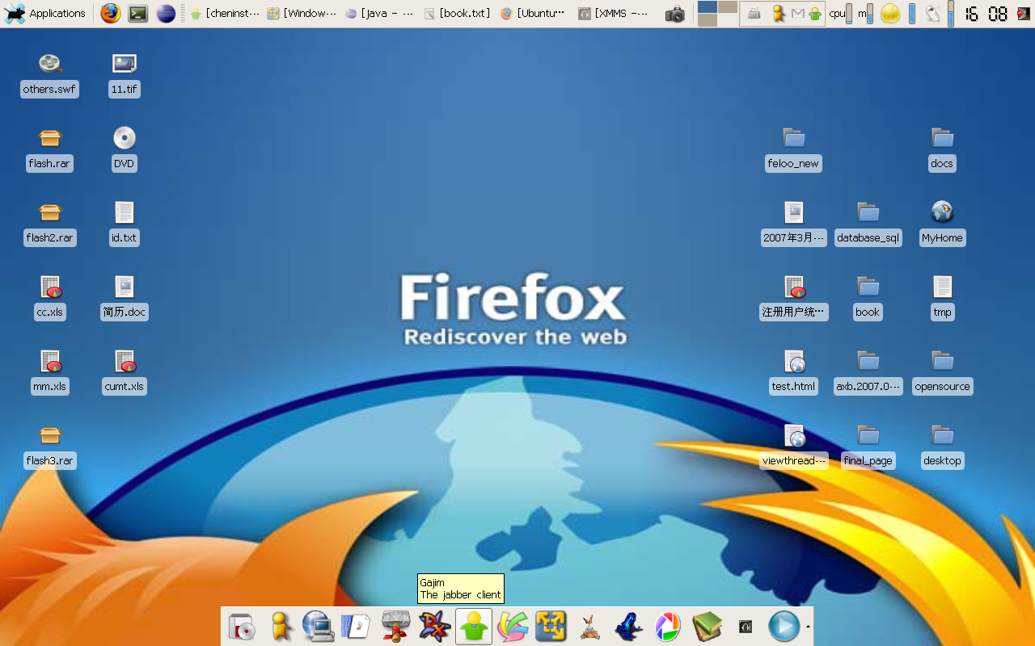Image resolution: width=1035 pixels, height=646 pixels.
Task: Open Picasa from the dock
Action: 667,627
